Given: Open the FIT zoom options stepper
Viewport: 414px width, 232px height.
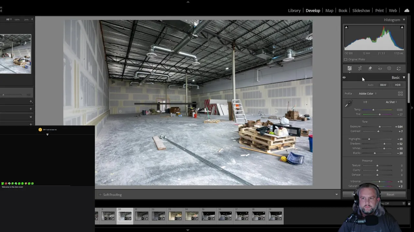Looking at the screenshot, I should (11, 20).
